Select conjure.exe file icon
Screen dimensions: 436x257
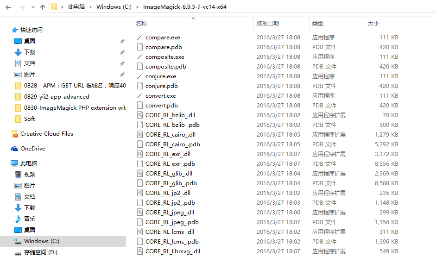click(140, 76)
